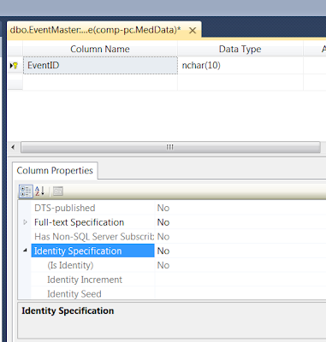This screenshot has width=326, height=342.
Task: Click the Full-text Specification label
Action: point(79,222)
